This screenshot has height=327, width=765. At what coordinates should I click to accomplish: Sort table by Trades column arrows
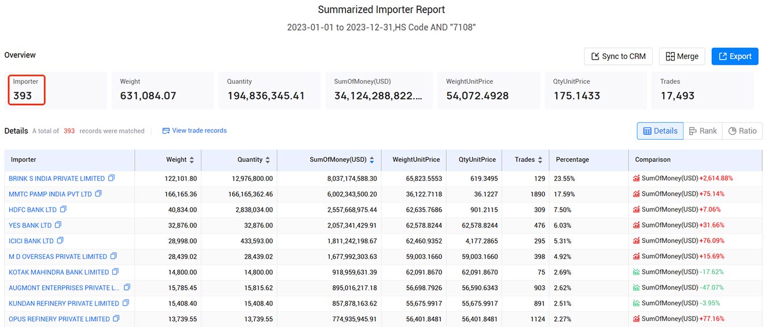pyautogui.click(x=540, y=160)
